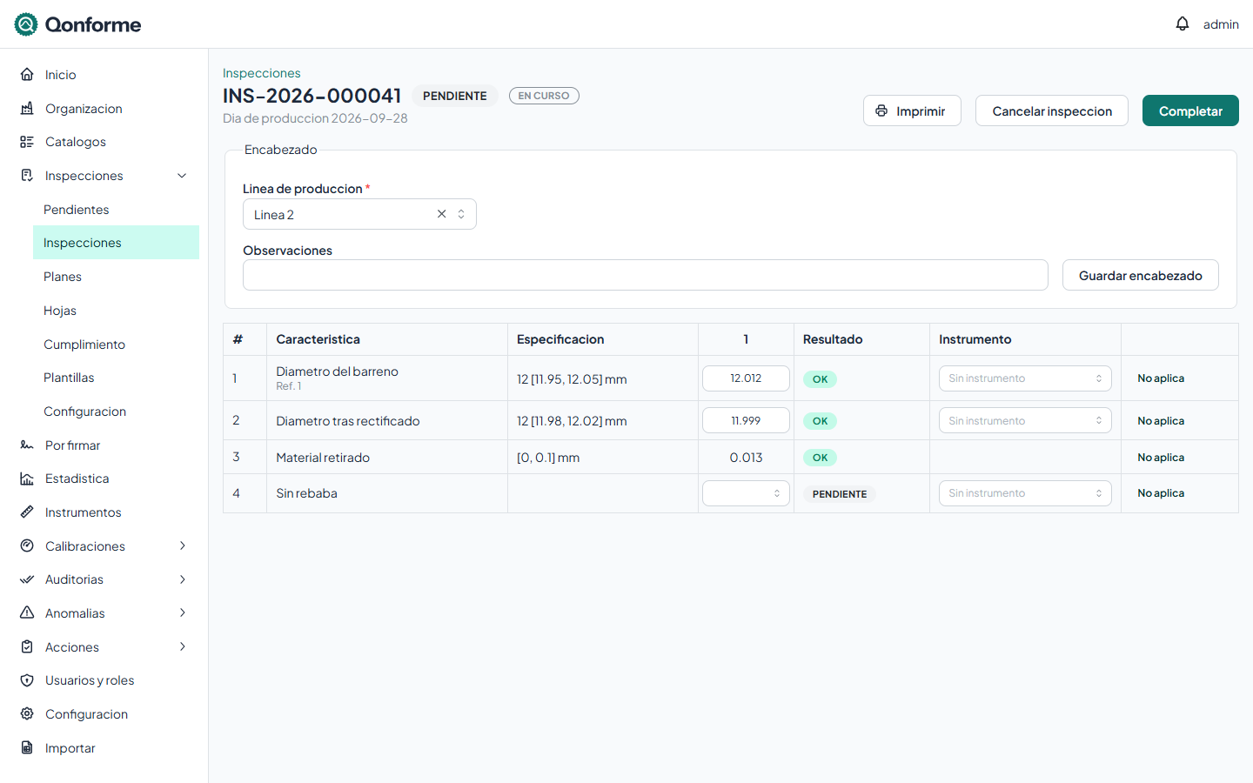Open Estadistica chart icon
Screen dimensions: 1253x783
coord(27,478)
